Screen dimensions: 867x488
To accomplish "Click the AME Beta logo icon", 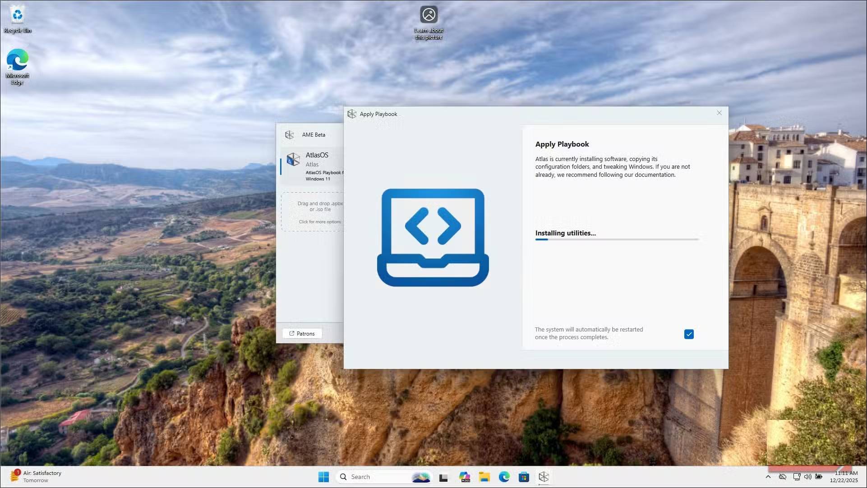I will point(290,135).
